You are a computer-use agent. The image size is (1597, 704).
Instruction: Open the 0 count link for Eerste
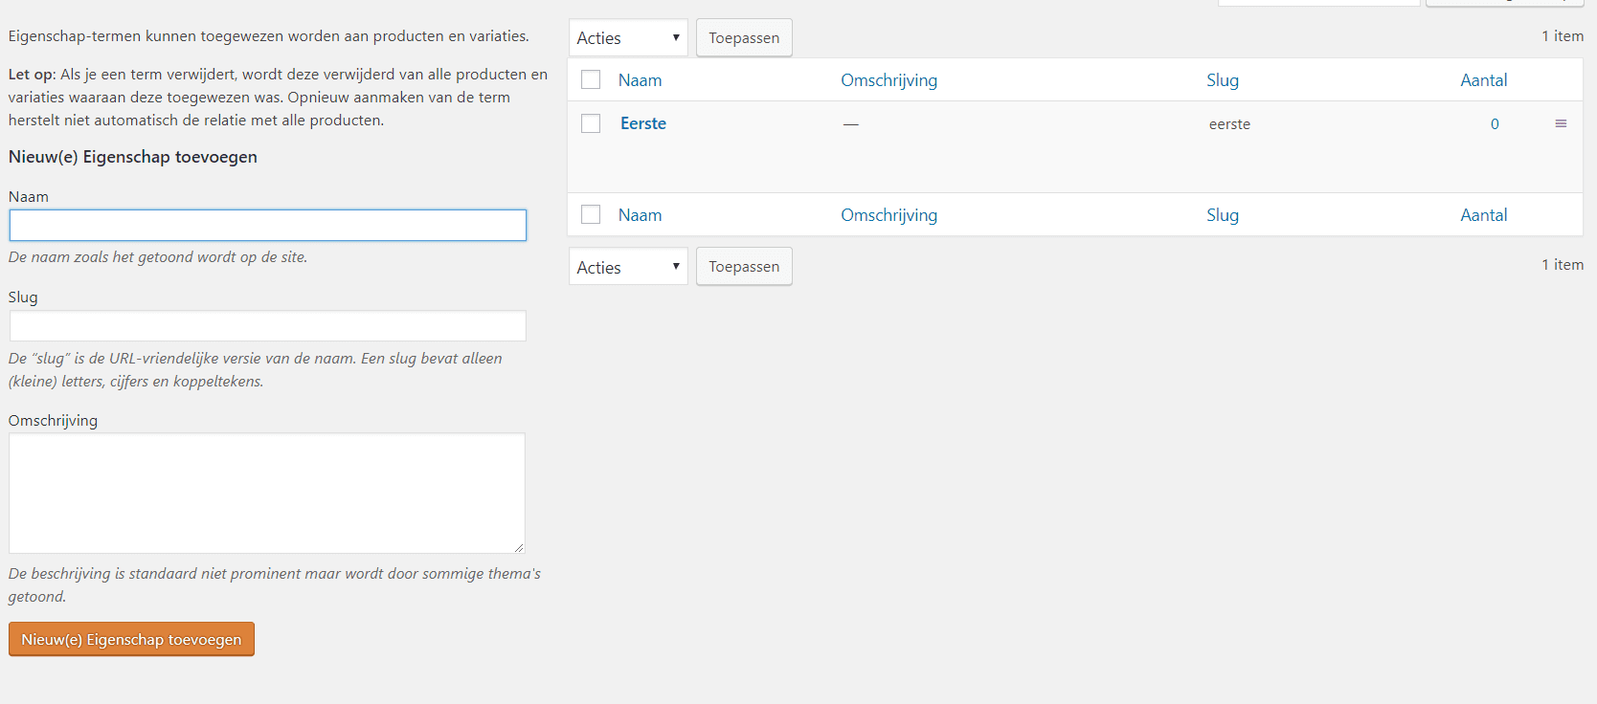pyautogui.click(x=1495, y=124)
